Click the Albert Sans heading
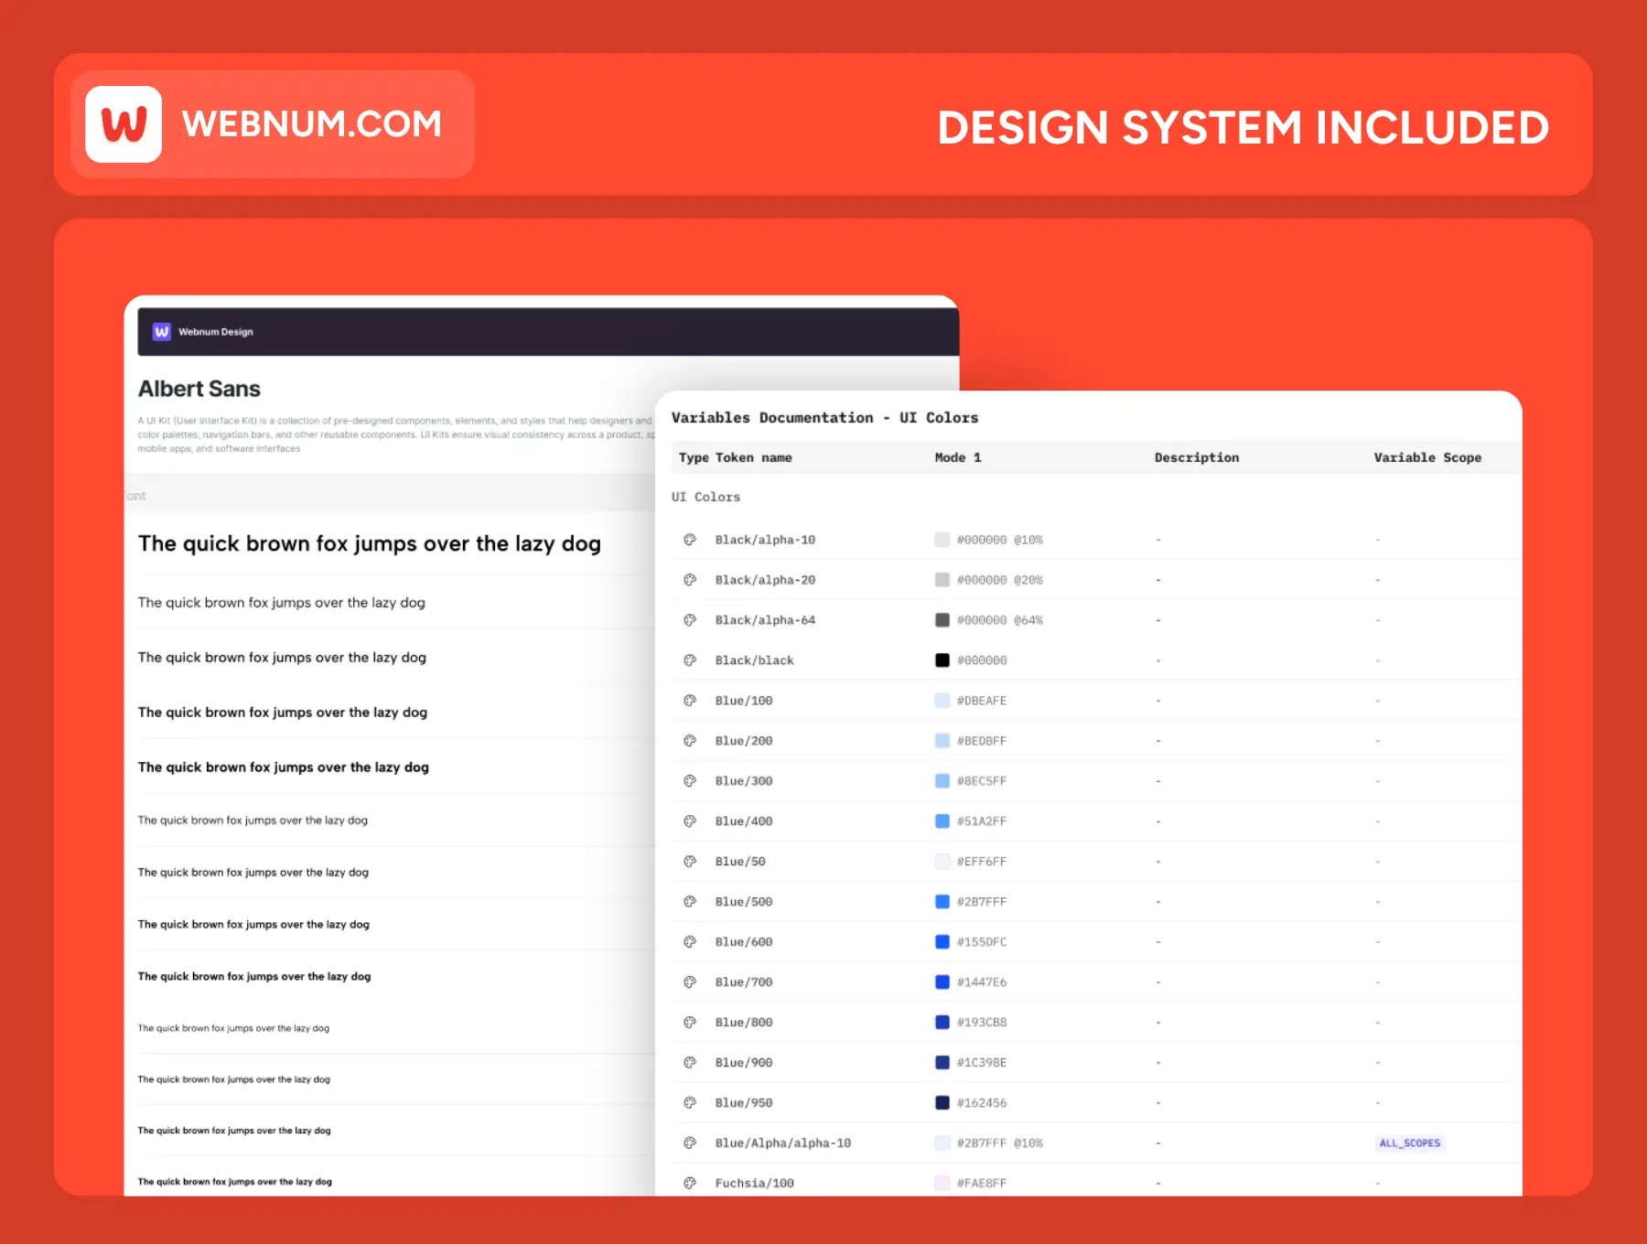Image resolution: width=1647 pixels, height=1244 pixels. [199, 389]
